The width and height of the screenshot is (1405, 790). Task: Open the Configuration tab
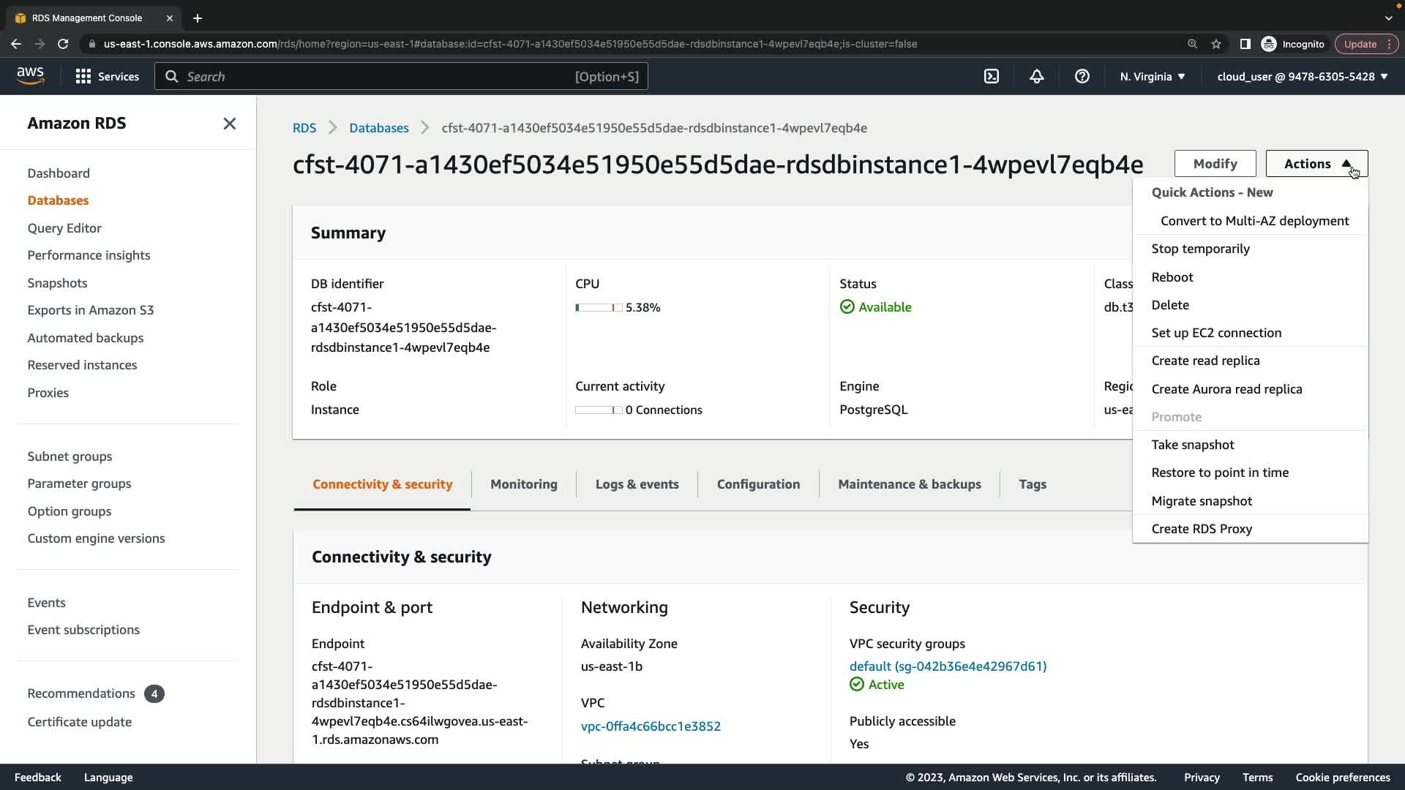click(x=758, y=484)
